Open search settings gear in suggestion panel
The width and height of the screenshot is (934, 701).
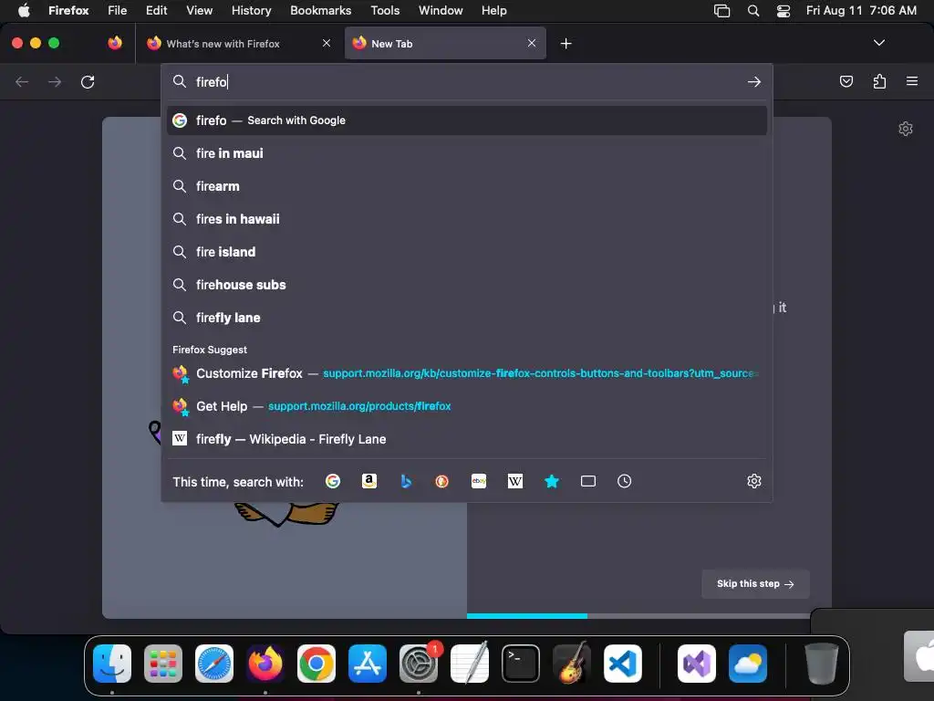(x=754, y=481)
